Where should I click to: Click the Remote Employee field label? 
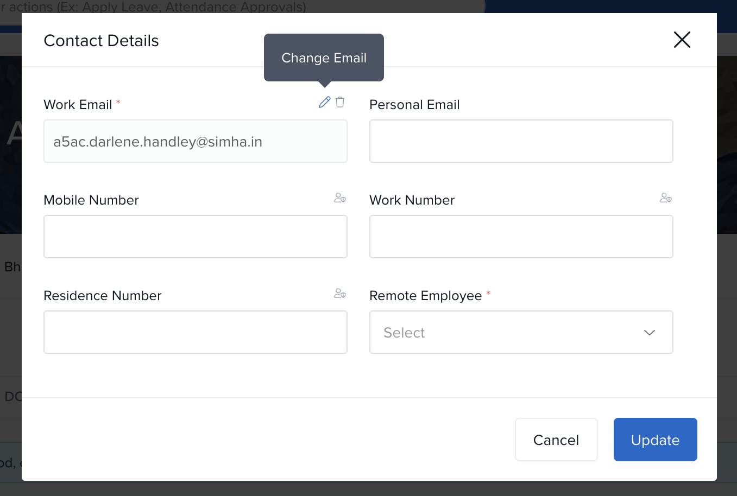coord(425,296)
